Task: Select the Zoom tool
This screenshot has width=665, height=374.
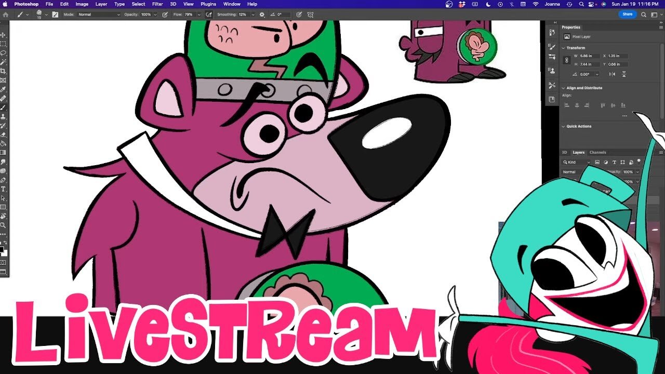Action: click(x=3, y=225)
